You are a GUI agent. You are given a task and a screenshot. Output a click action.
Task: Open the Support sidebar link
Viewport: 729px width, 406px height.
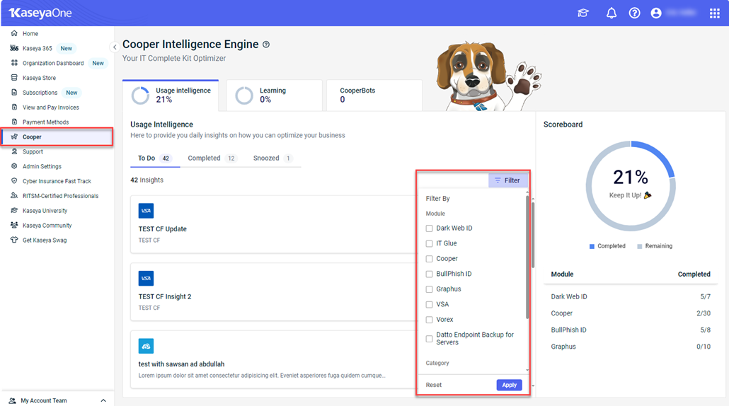(x=33, y=151)
